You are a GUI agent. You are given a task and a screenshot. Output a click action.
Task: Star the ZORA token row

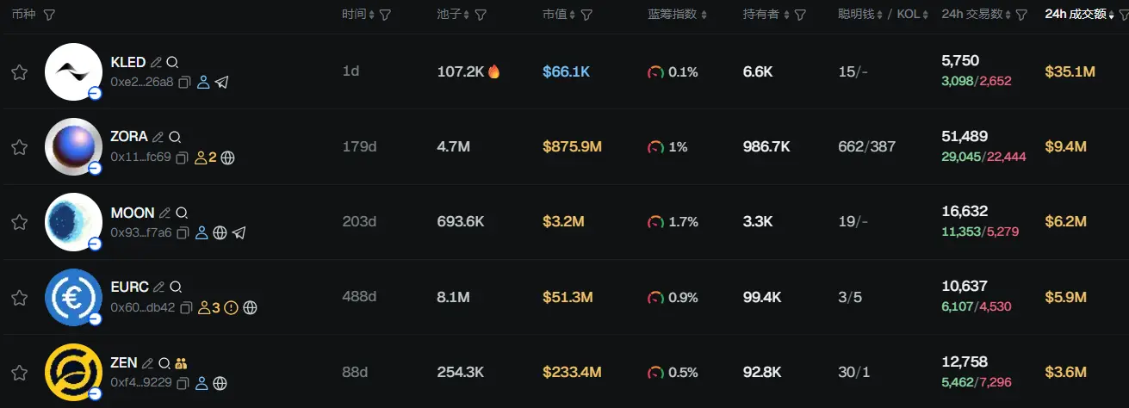pos(19,147)
